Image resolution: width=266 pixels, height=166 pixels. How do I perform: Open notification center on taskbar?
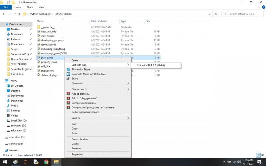(x=260, y=162)
